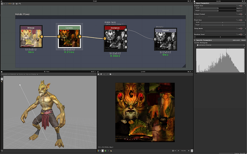The height and width of the screenshot is (154, 247).
Task: Open the Display menu in 3D View
Action: 33,74
